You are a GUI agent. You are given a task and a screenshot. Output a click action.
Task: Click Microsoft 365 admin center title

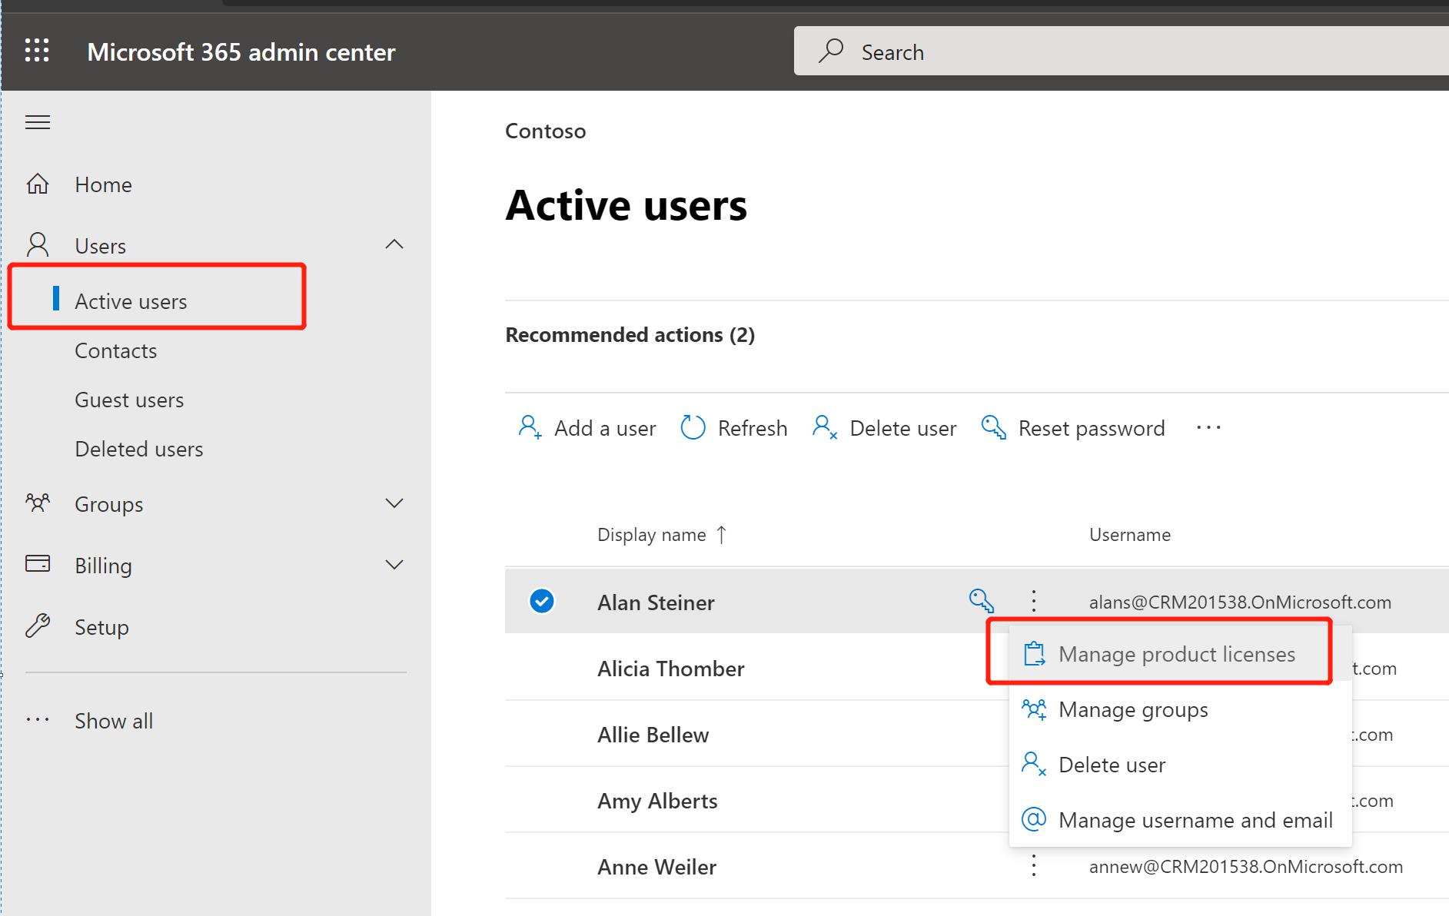[x=241, y=51]
